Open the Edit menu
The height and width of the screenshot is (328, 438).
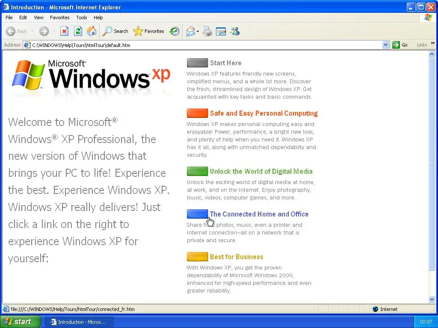23,18
